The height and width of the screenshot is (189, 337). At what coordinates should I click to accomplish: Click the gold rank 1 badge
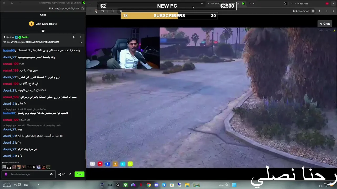(31, 24)
